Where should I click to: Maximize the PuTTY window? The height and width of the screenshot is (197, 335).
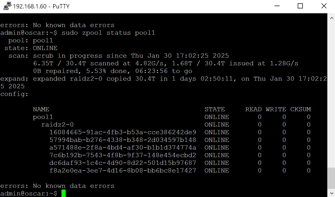pos(300,6)
